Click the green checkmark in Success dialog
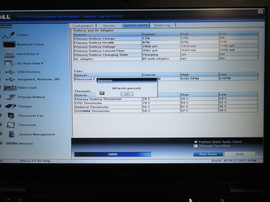 pyautogui.click(x=102, y=93)
